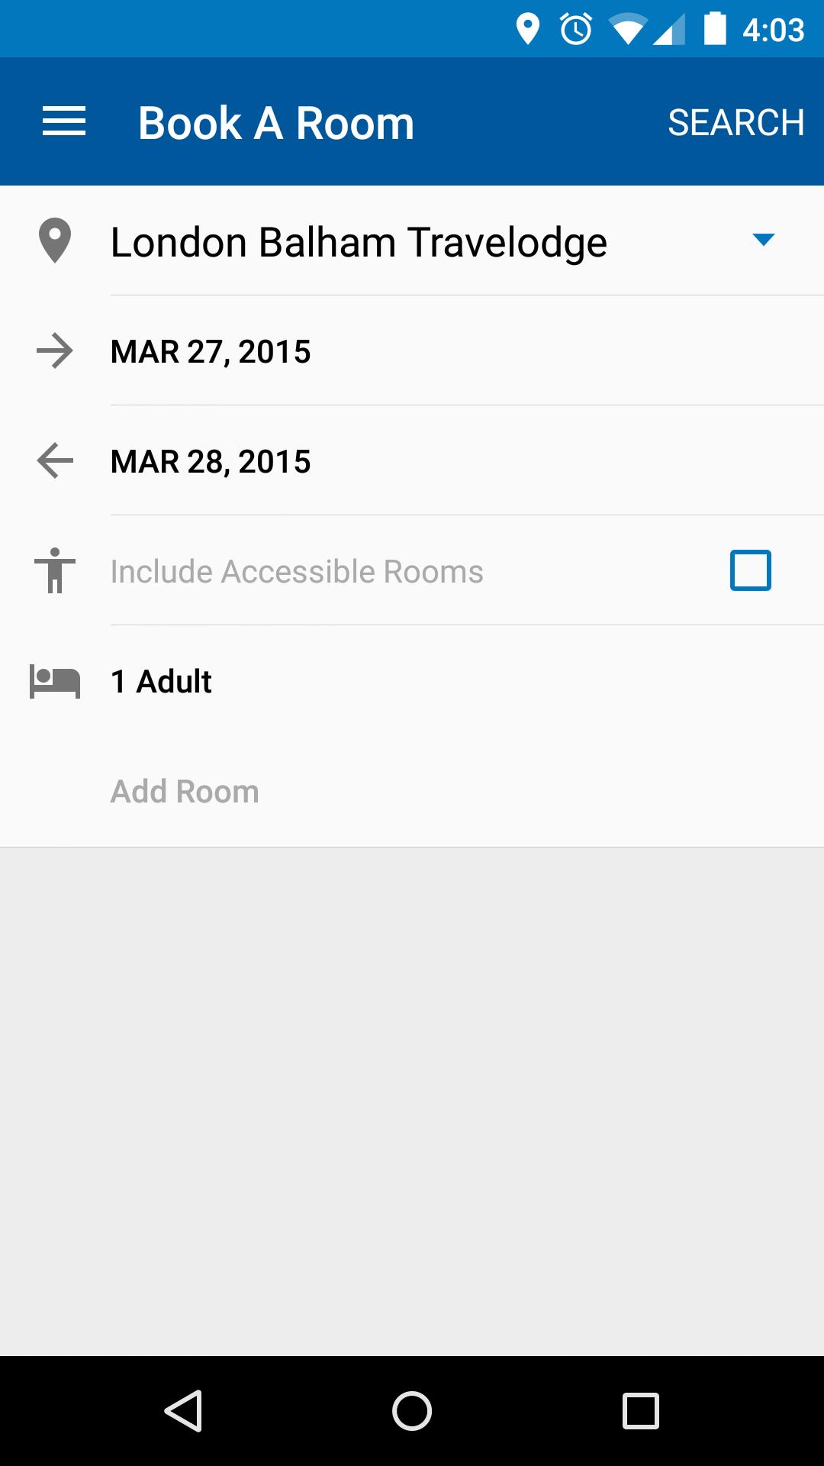
Task: Toggle the Include Accessible Rooms label
Action: coord(297,571)
